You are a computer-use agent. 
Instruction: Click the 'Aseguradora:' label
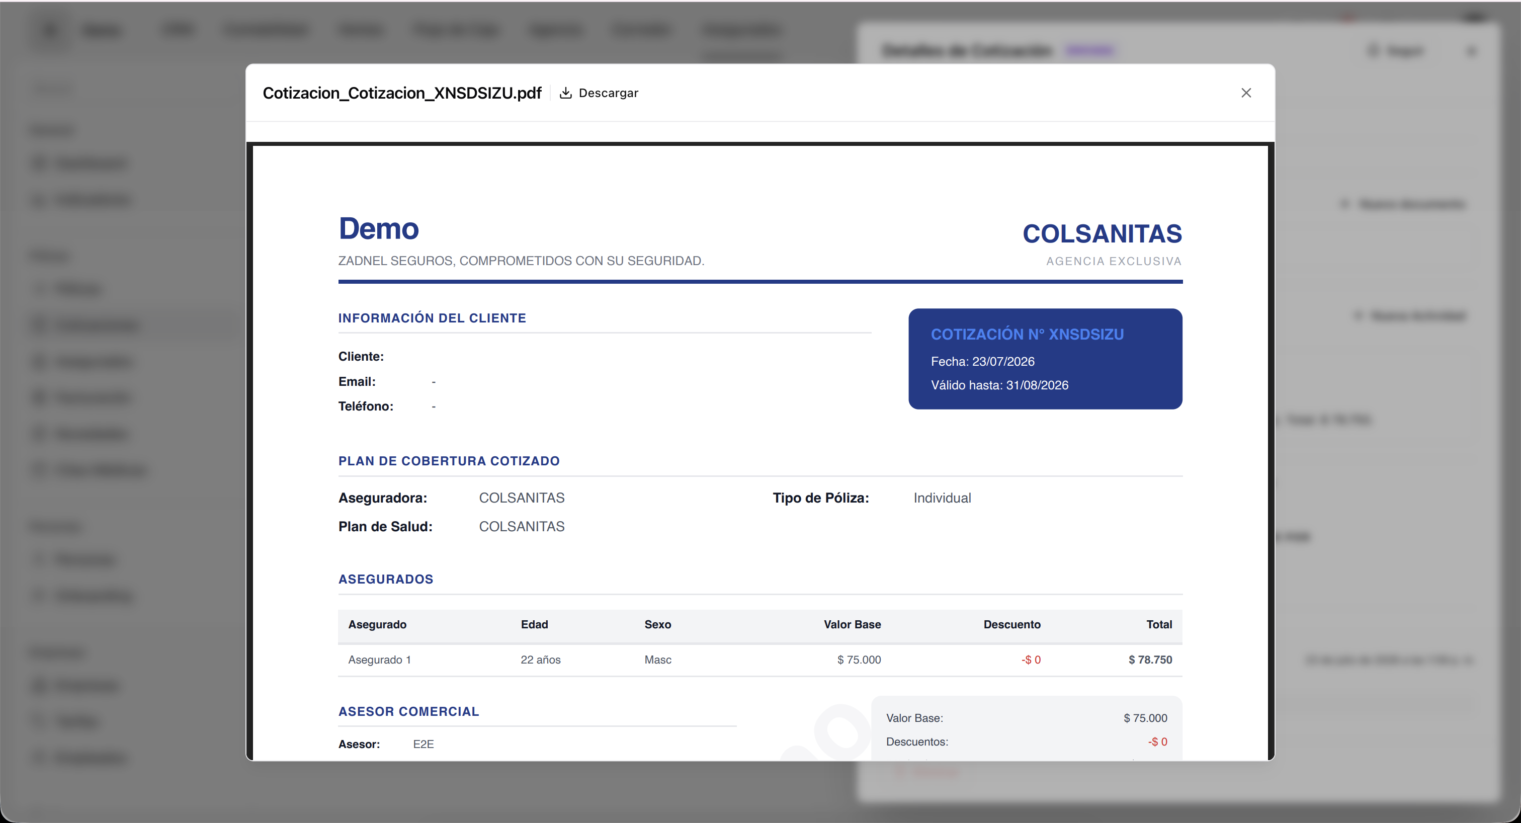[x=383, y=498]
